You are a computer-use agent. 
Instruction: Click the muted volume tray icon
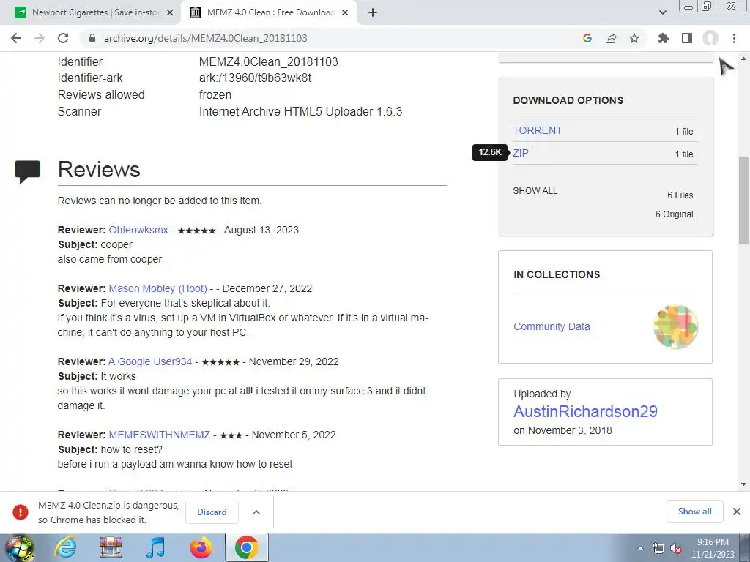point(676,548)
